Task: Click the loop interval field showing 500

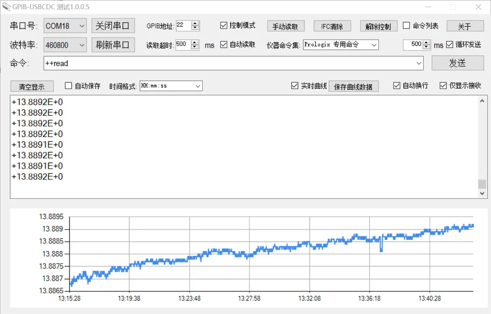Action: click(413, 45)
